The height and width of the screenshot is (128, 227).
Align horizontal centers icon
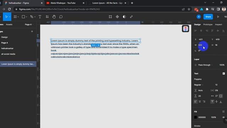pos(201,31)
